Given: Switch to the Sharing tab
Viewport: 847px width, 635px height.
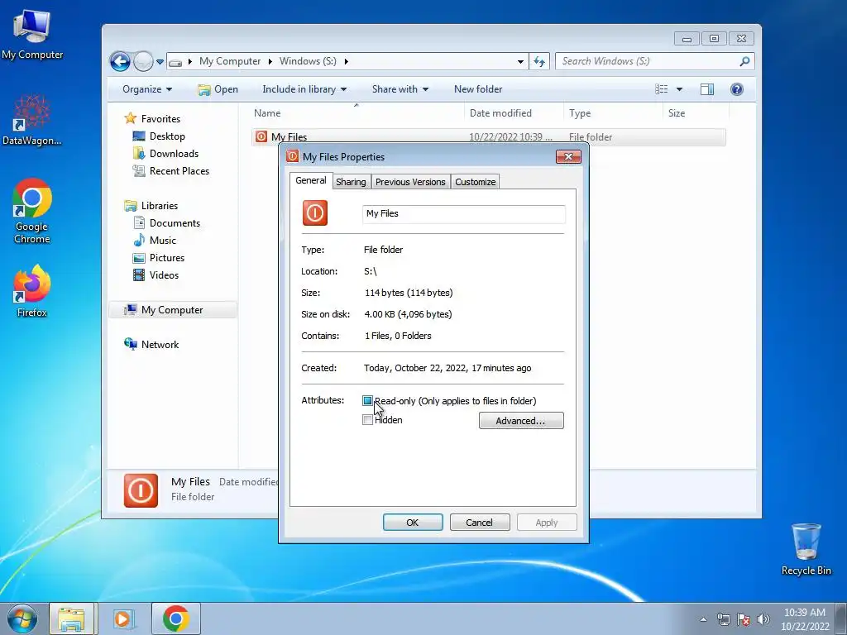Looking at the screenshot, I should tap(351, 182).
